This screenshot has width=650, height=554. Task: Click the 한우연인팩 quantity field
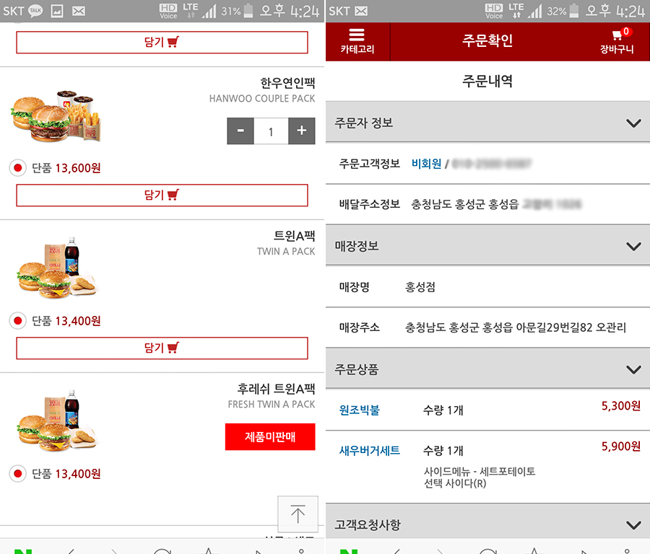pyautogui.click(x=271, y=131)
